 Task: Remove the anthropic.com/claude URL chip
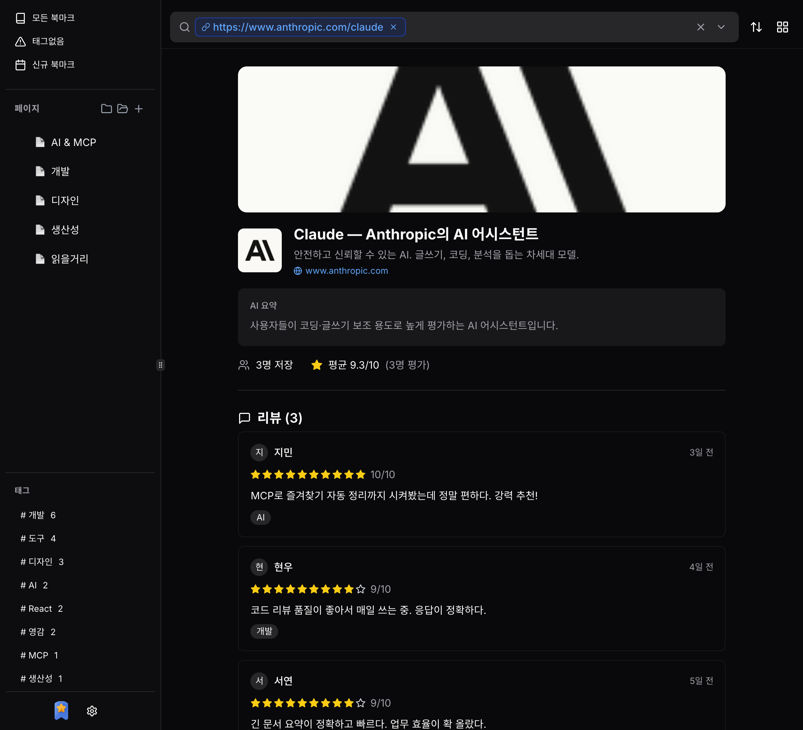[x=393, y=27]
